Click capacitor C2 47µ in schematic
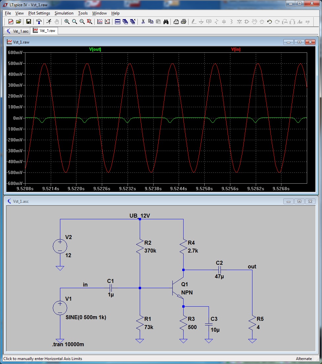The width and height of the screenshot is (322, 364). pyautogui.click(x=220, y=270)
